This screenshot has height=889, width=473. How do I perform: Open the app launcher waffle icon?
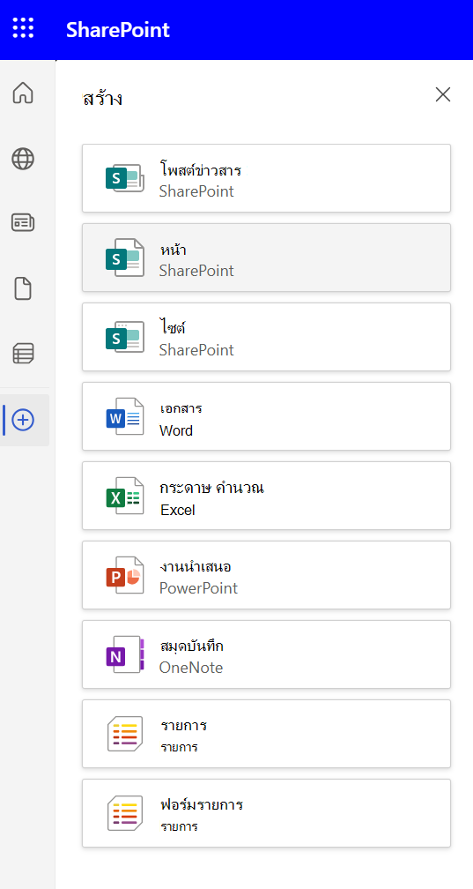click(x=23, y=28)
